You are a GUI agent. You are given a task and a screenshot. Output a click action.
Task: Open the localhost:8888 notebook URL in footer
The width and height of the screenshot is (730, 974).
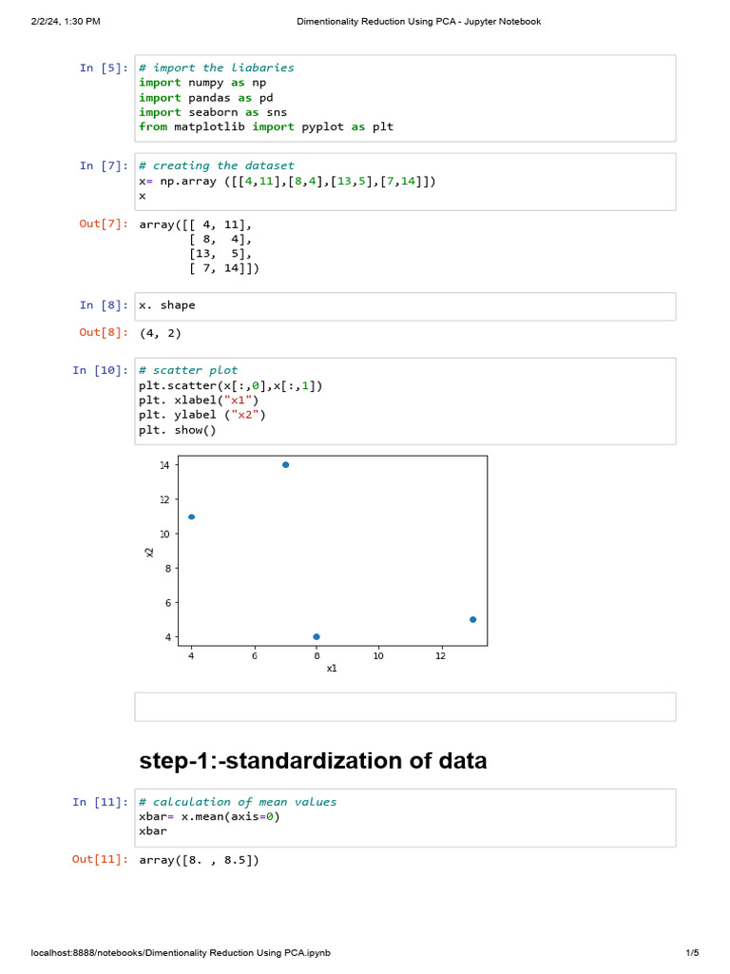point(181,953)
